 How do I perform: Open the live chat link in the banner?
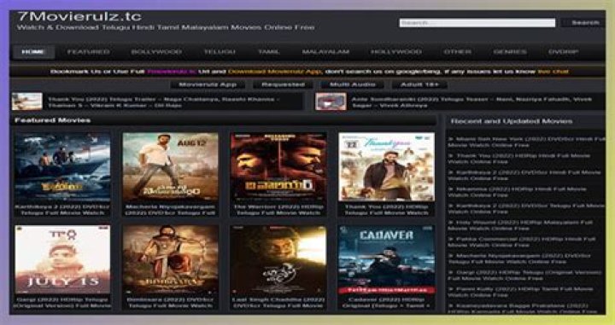pos(553,72)
